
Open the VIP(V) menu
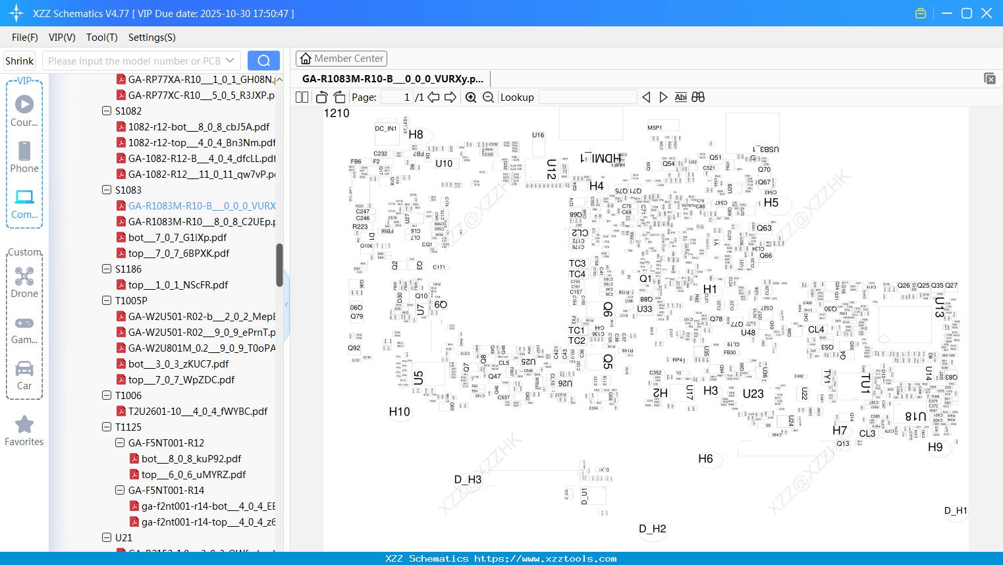click(x=62, y=38)
